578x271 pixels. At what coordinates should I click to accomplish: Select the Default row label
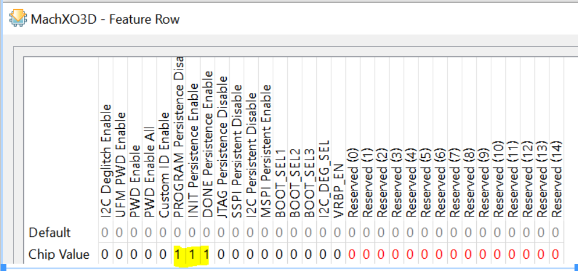50,233
